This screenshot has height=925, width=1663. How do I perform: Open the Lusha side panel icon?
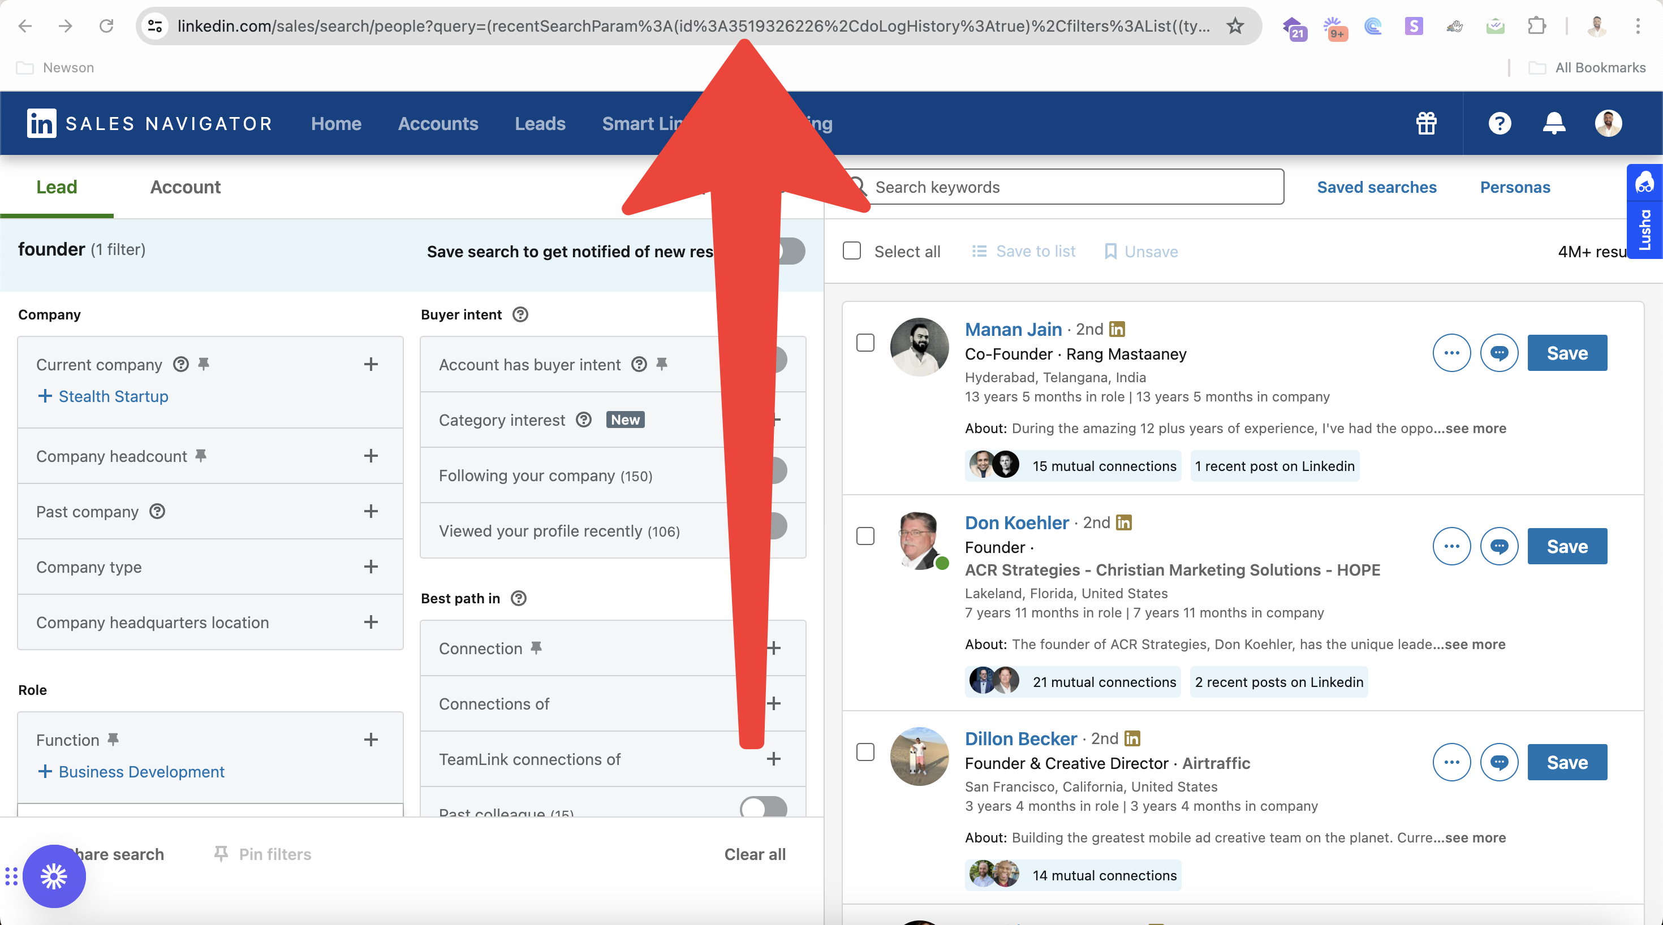tap(1644, 183)
